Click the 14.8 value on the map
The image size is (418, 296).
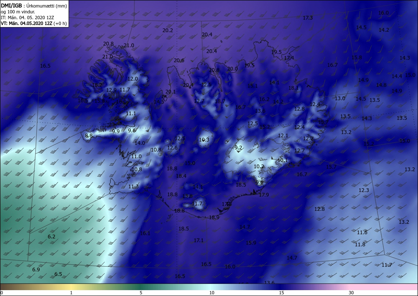click(x=381, y=85)
